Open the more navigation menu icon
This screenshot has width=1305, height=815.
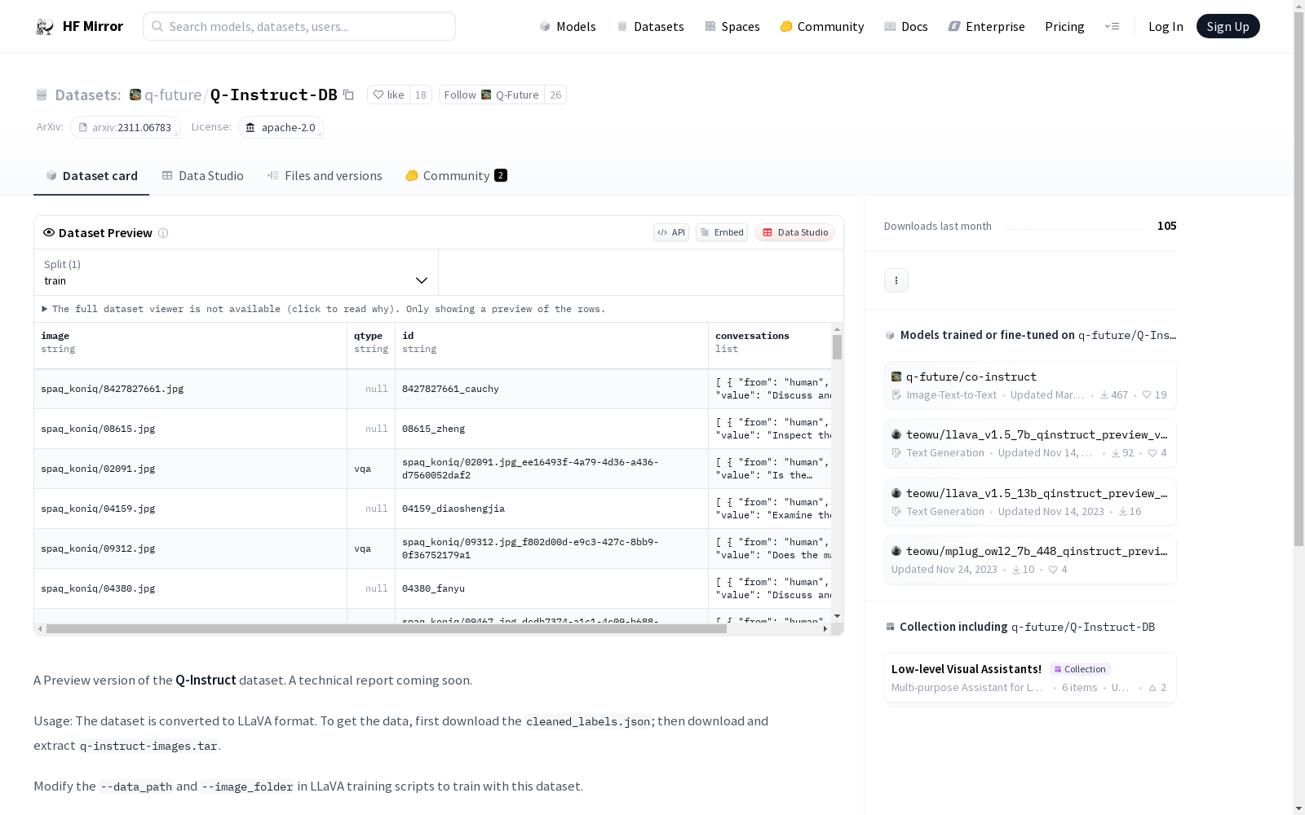pos(1112,26)
